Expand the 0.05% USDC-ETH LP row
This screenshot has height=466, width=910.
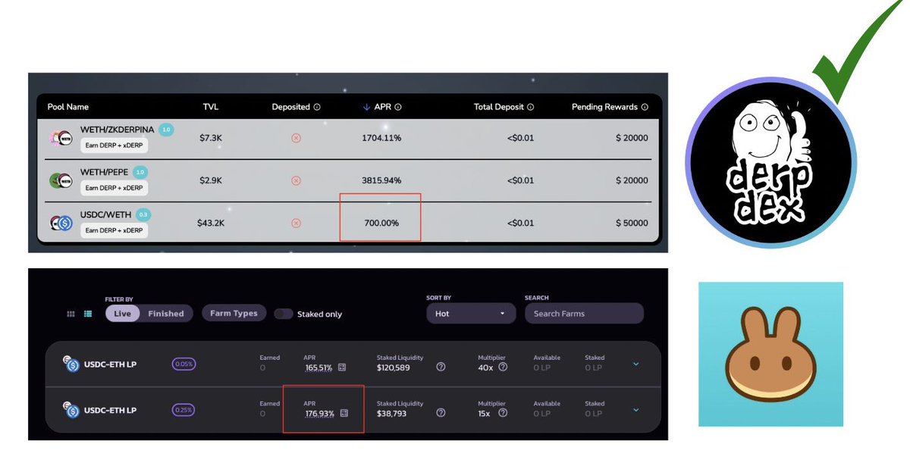635,364
